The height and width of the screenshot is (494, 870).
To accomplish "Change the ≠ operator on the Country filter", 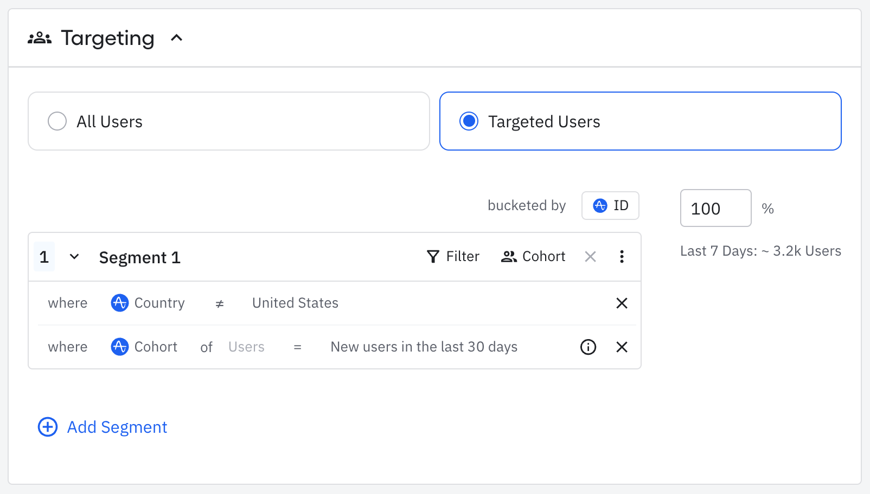I will (x=219, y=303).
